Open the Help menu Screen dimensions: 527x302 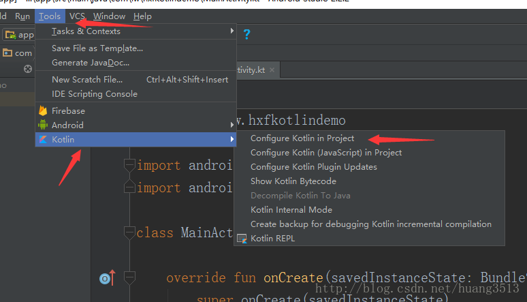tap(142, 16)
